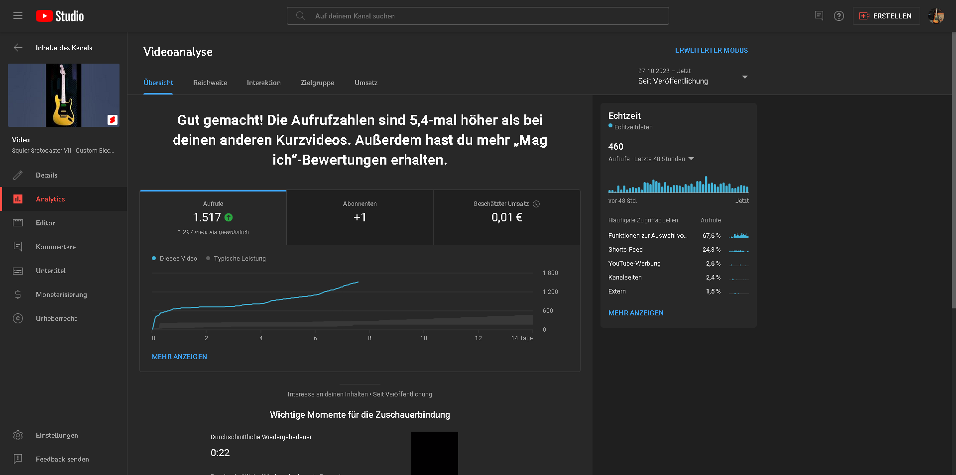Open the feedback messages icon in header
Screen dimensions: 956x475
[x=819, y=16]
